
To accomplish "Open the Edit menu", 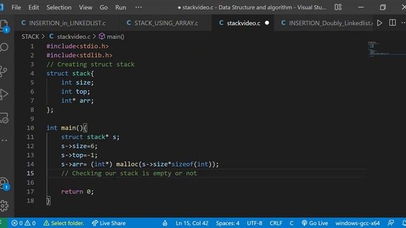I will (34, 7).
